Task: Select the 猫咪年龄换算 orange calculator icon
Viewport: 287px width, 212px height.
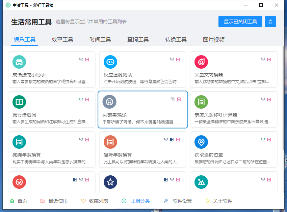Action: point(110,142)
